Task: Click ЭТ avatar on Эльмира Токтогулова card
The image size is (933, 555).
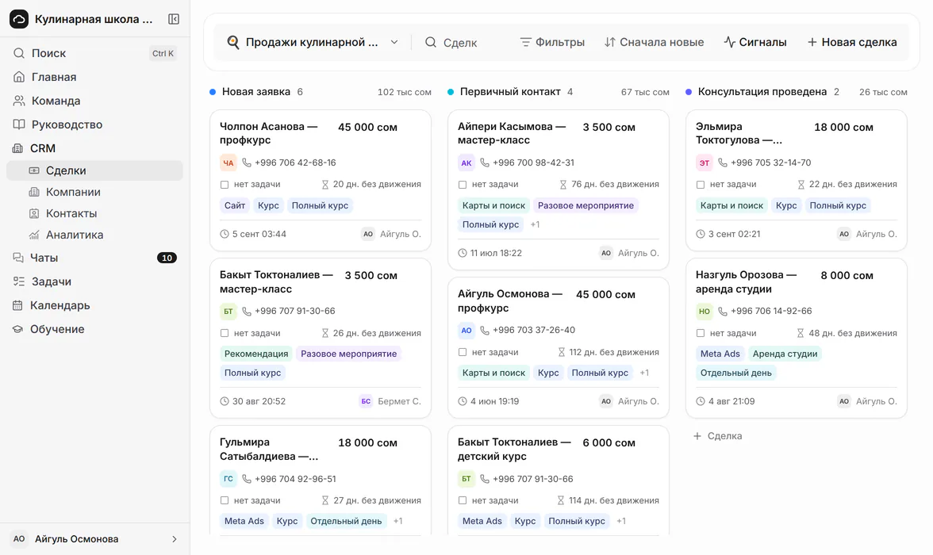Action: point(704,163)
